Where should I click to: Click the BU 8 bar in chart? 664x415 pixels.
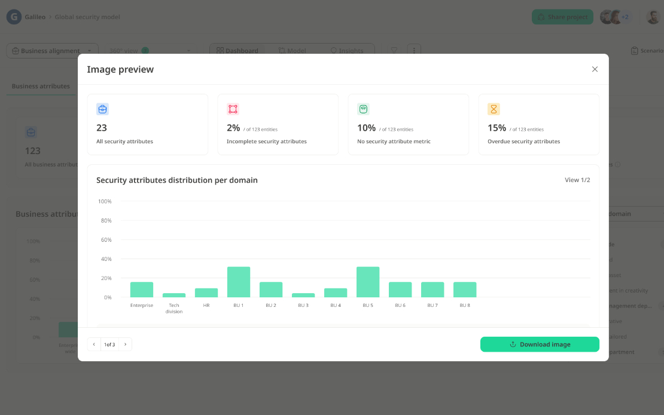coord(465,290)
